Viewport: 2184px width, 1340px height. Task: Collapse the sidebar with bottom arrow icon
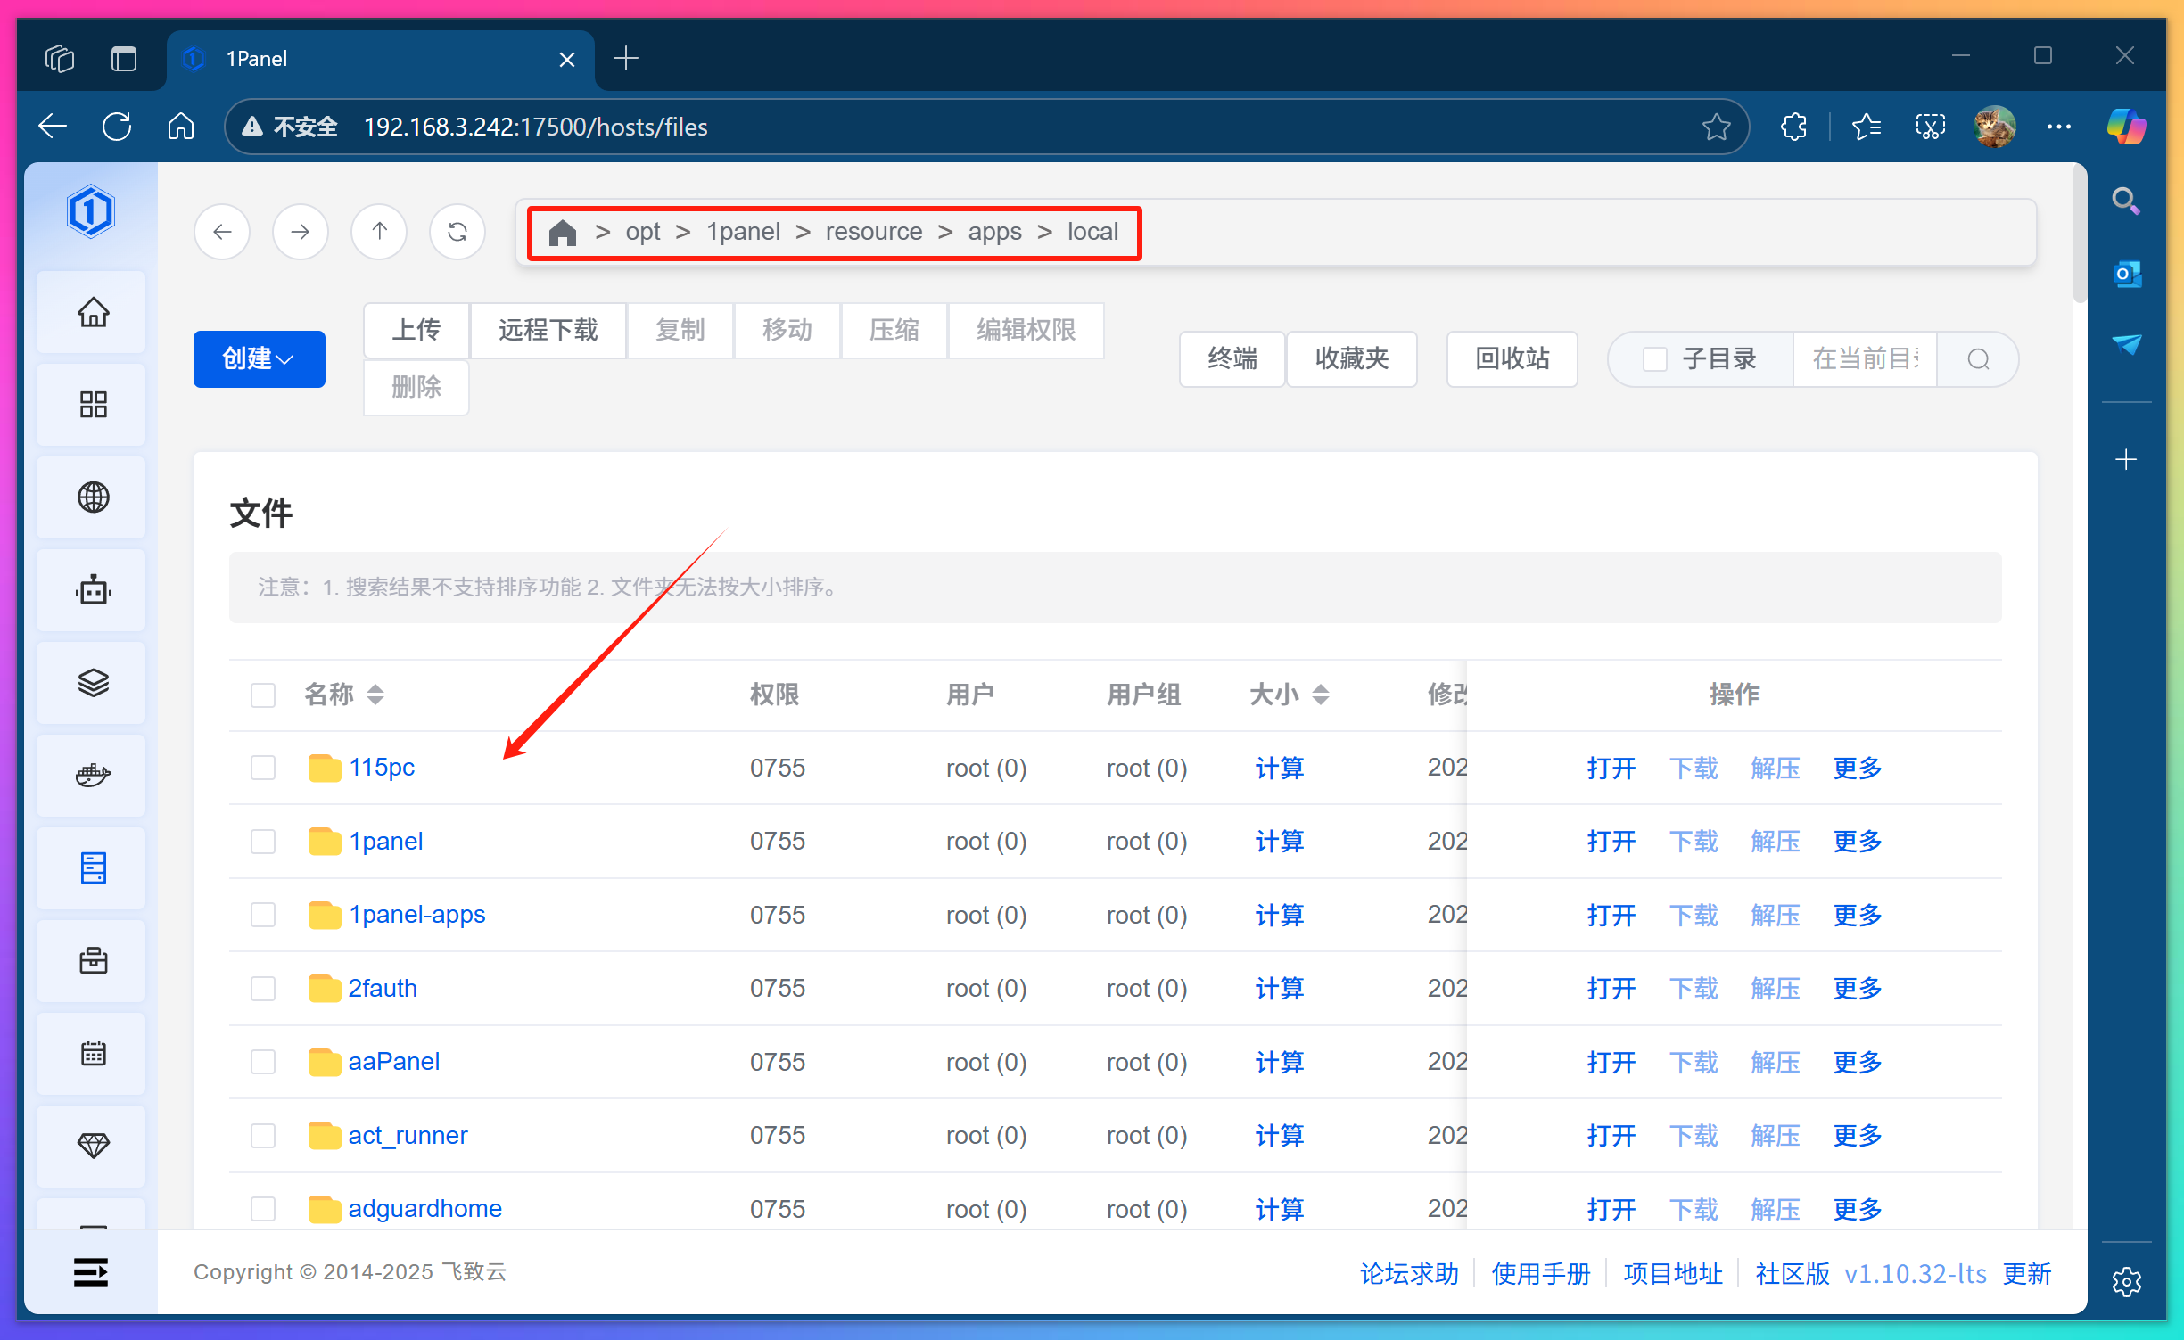[91, 1272]
